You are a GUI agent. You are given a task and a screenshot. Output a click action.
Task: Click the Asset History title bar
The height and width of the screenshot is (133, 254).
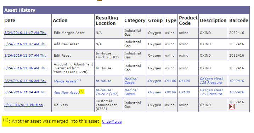pos(126,10)
